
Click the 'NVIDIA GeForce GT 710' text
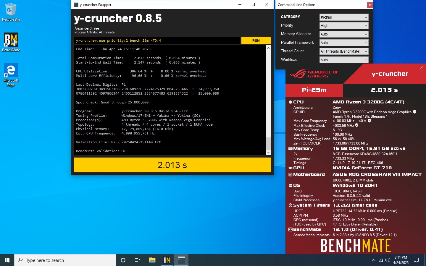pyautogui.click(x=362, y=168)
